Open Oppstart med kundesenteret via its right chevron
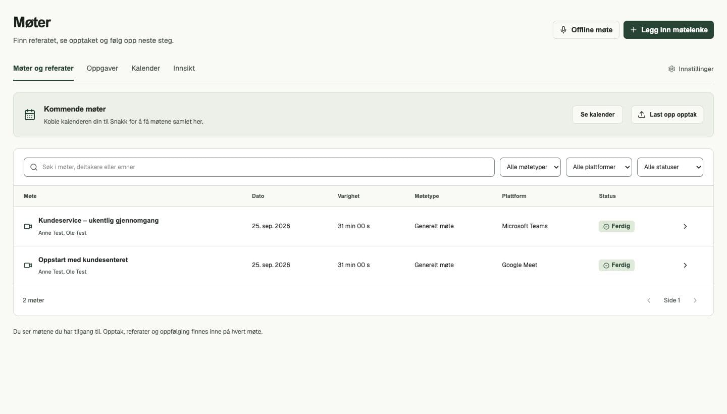This screenshot has height=414, width=727. (x=685, y=266)
